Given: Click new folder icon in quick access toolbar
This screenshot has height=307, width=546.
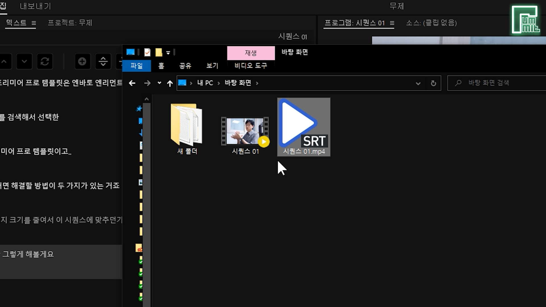Looking at the screenshot, I should (x=159, y=52).
